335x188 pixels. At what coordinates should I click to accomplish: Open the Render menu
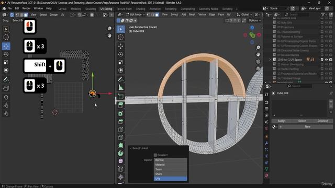point(27,8)
